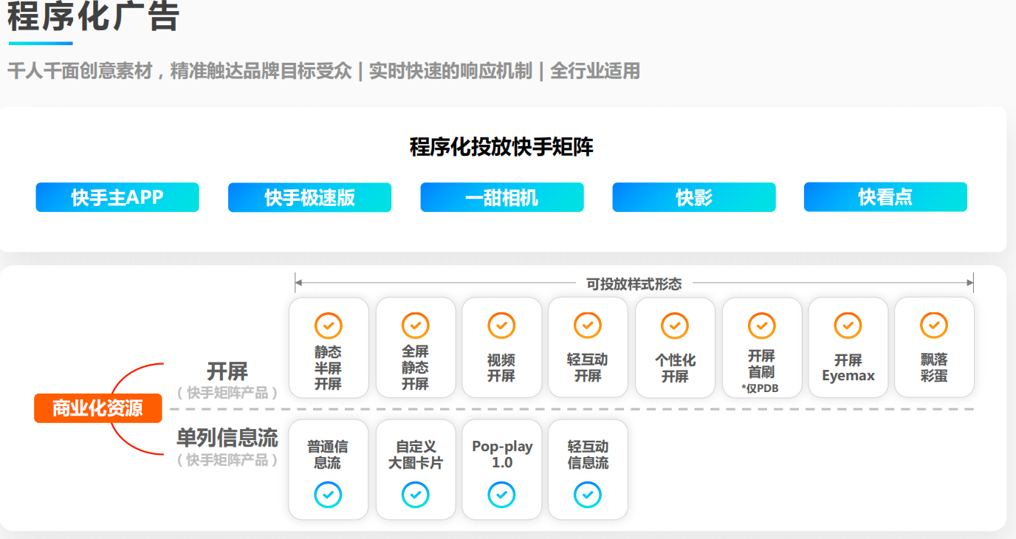Select the 普通信息流 card text
1016x539 pixels.
tap(328, 455)
